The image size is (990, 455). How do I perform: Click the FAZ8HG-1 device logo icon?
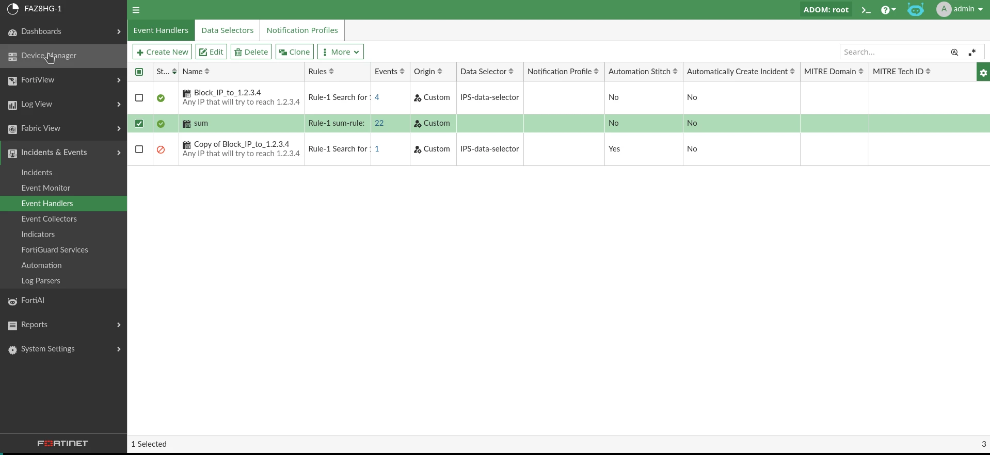(13, 9)
